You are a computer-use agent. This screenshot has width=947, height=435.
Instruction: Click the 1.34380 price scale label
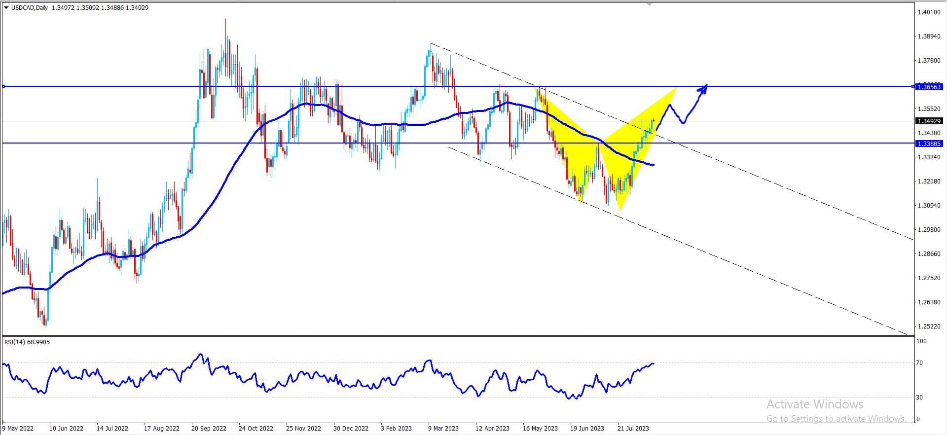click(x=929, y=133)
